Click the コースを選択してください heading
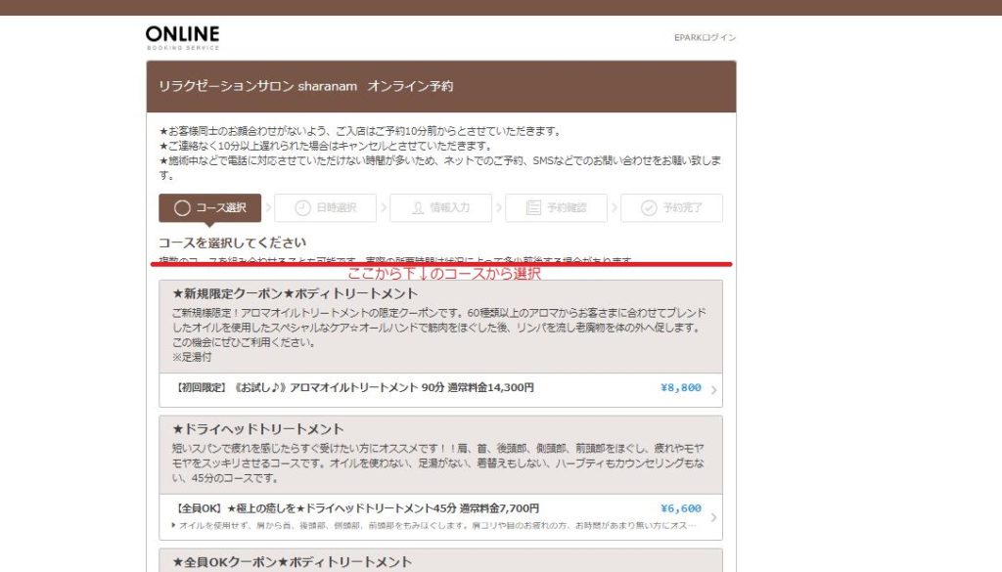Viewport: 1002px width, 572px height. point(232,242)
